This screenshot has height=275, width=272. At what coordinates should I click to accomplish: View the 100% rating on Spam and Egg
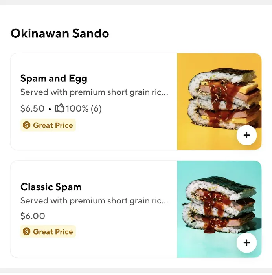coord(77,108)
